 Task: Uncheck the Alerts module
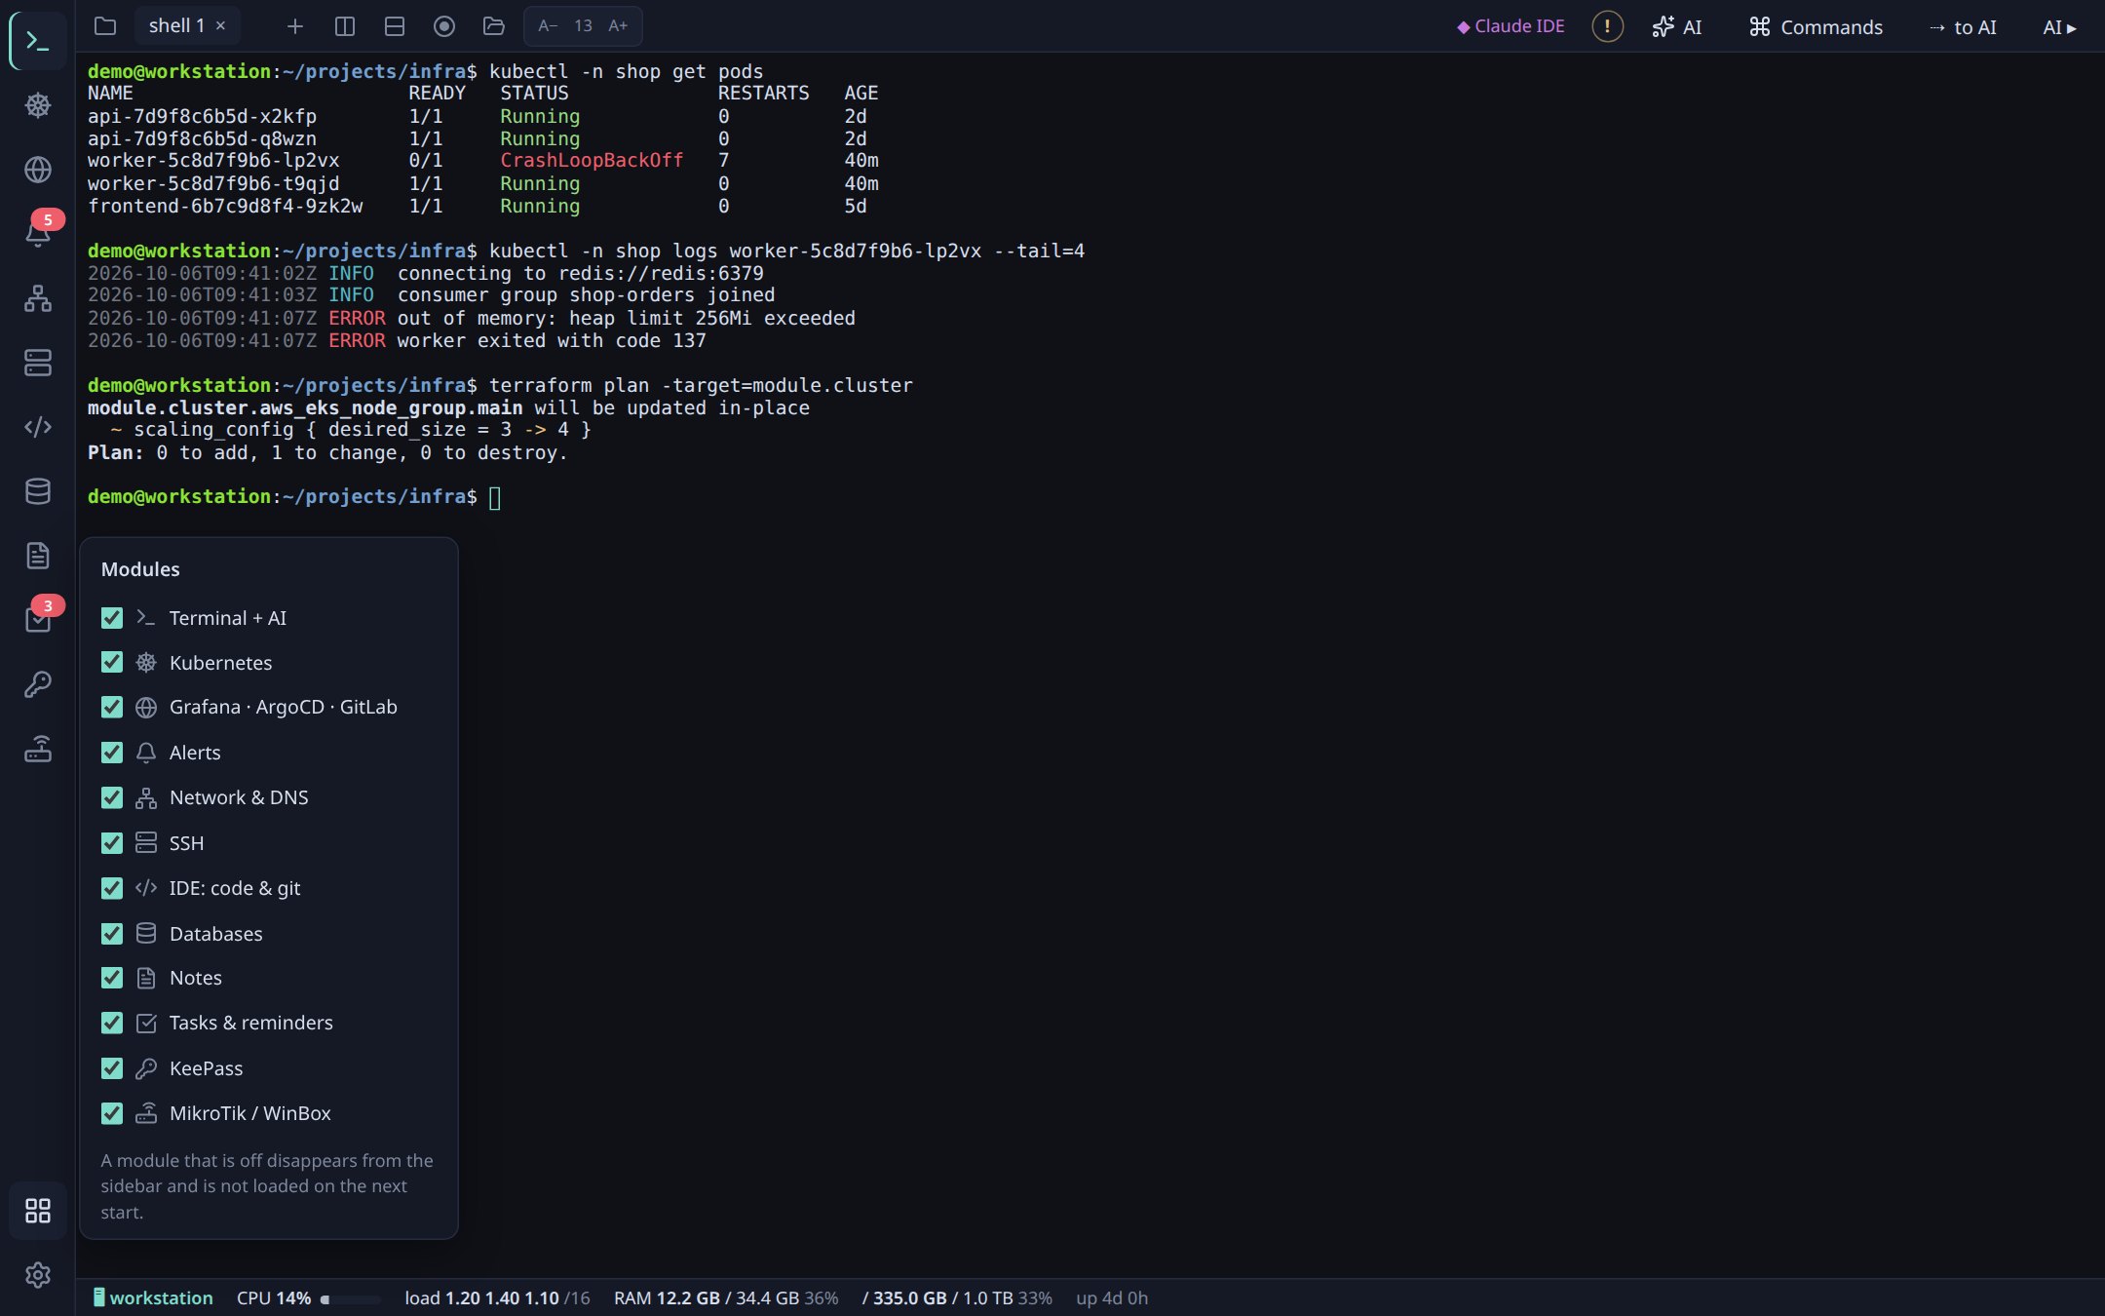112,753
